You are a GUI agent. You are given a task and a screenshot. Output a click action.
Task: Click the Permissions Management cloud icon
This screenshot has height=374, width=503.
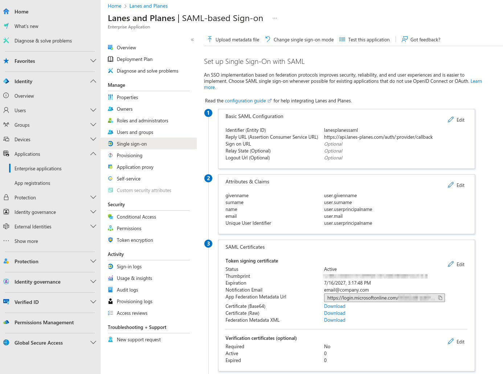(x=6, y=322)
